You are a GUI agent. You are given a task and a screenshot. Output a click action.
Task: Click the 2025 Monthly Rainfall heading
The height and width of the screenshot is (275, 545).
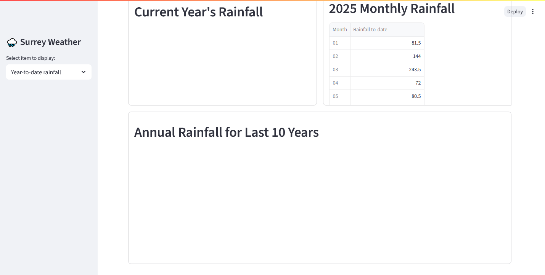point(392,8)
